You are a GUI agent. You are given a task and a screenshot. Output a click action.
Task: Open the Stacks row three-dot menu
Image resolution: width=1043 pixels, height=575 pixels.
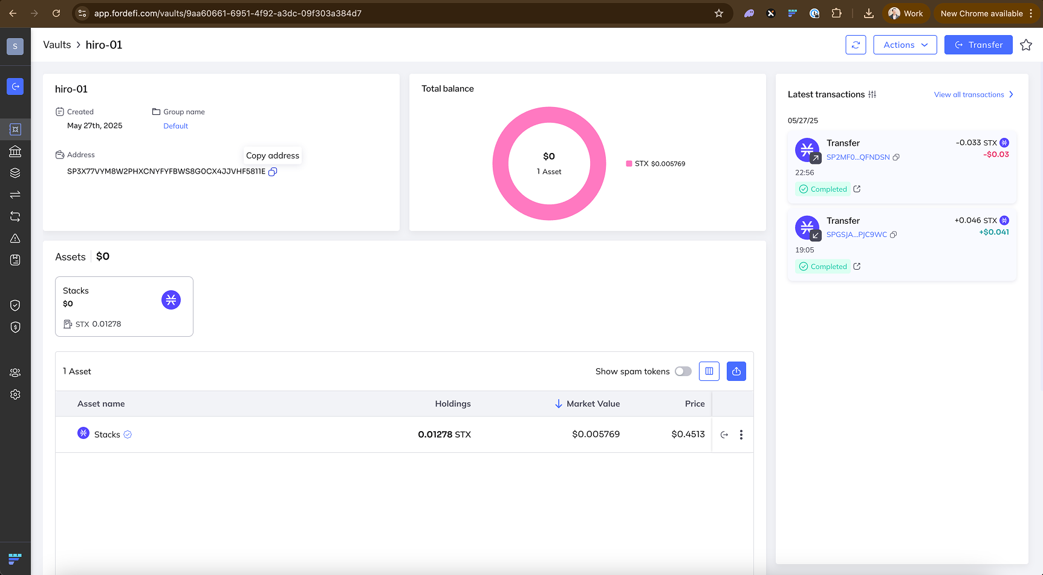pos(741,435)
